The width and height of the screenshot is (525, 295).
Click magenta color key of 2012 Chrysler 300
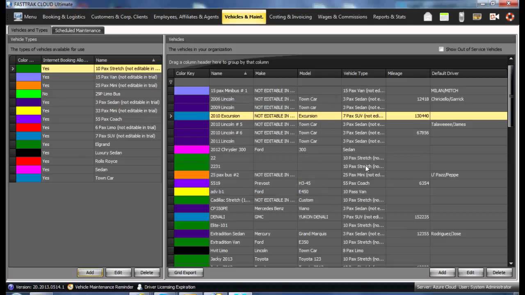click(192, 150)
